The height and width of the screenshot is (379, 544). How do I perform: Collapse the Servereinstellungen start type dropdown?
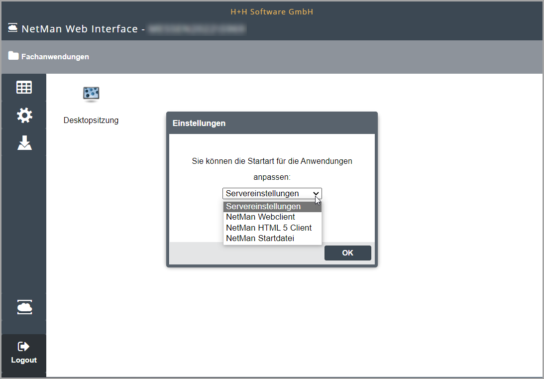pyautogui.click(x=272, y=193)
